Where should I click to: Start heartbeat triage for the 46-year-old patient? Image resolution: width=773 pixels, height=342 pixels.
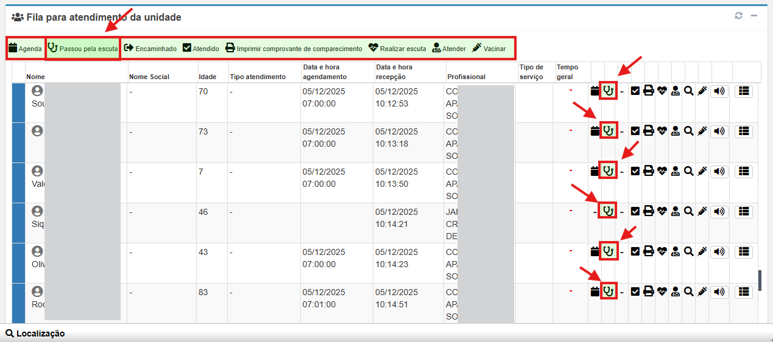662,211
